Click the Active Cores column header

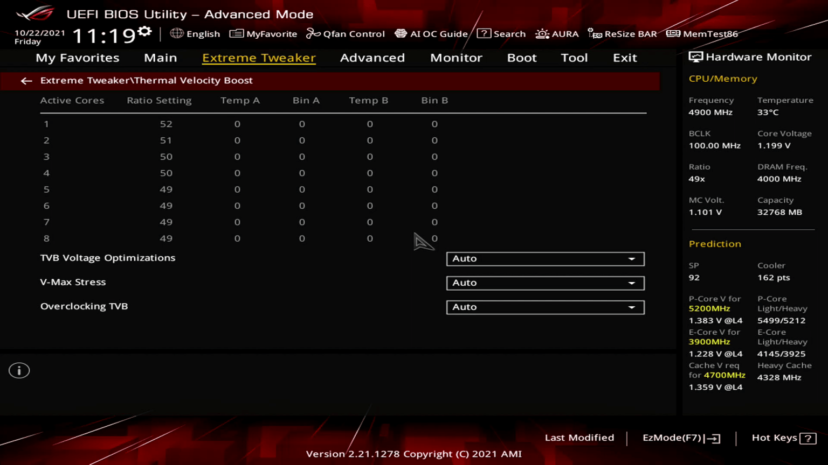(x=72, y=100)
